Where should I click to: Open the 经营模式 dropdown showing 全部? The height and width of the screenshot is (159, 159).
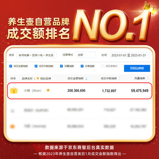(x=85, y=55)
